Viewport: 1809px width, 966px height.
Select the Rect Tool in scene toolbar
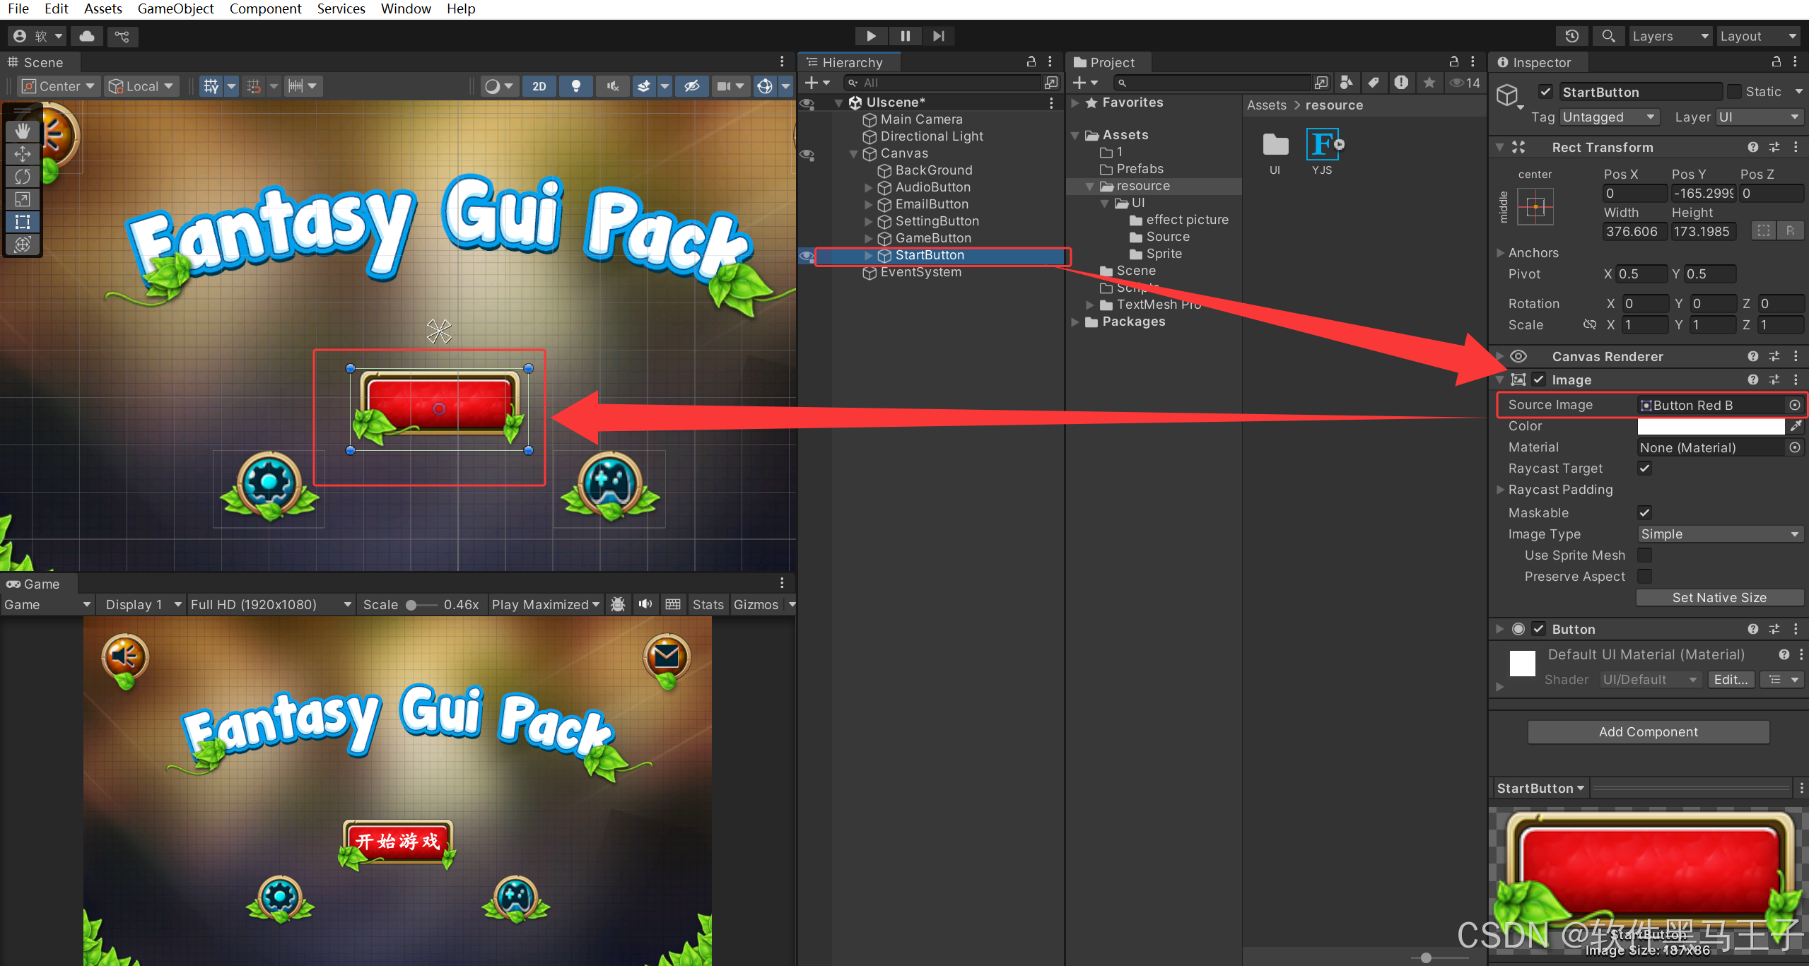tap(23, 222)
